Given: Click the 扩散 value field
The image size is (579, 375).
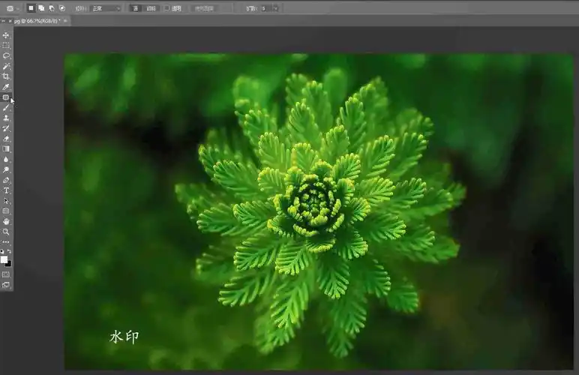Looking at the screenshot, I should click(x=265, y=8).
